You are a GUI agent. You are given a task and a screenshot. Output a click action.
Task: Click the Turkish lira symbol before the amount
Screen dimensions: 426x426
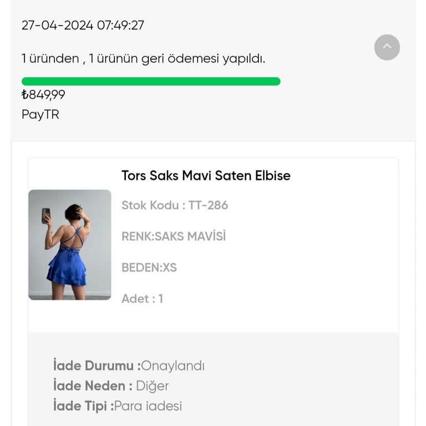[25, 95]
